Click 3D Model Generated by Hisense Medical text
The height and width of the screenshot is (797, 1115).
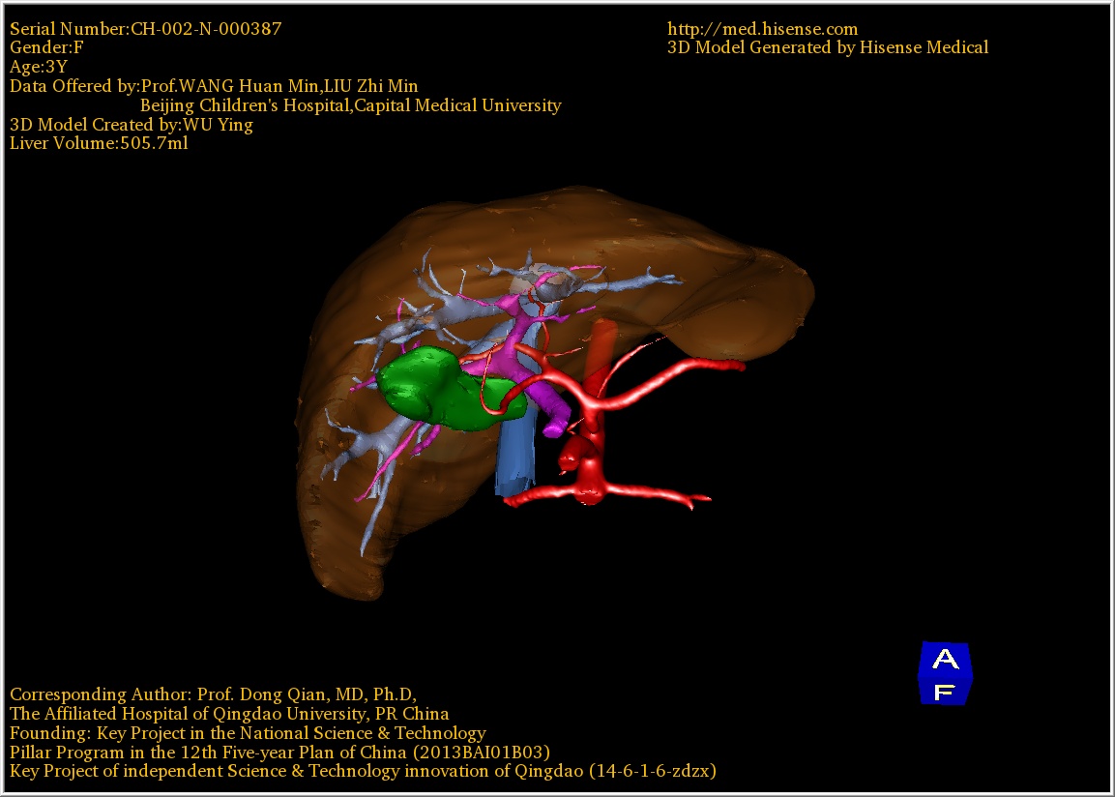[828, 47]
